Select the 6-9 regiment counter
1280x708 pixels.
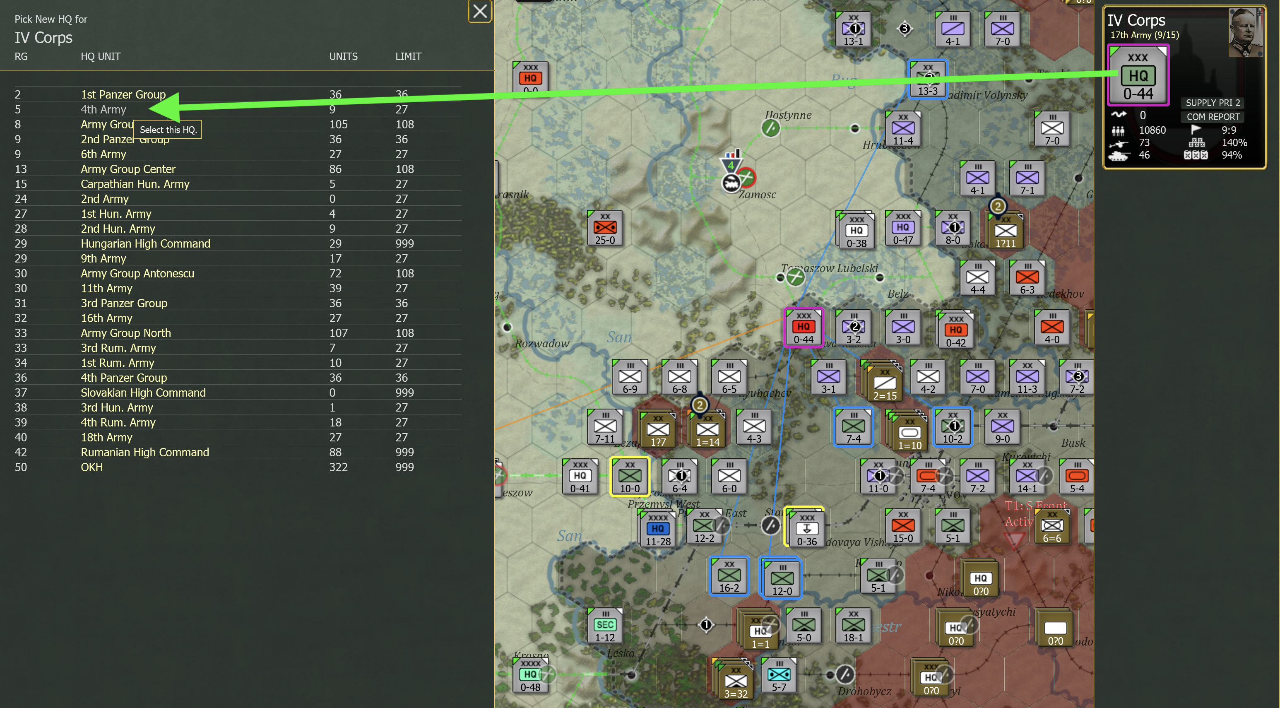tap(630, 377)
